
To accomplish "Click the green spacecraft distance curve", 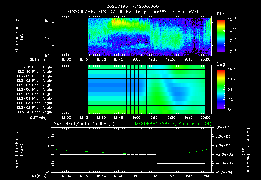I will (x=132, y=153).
